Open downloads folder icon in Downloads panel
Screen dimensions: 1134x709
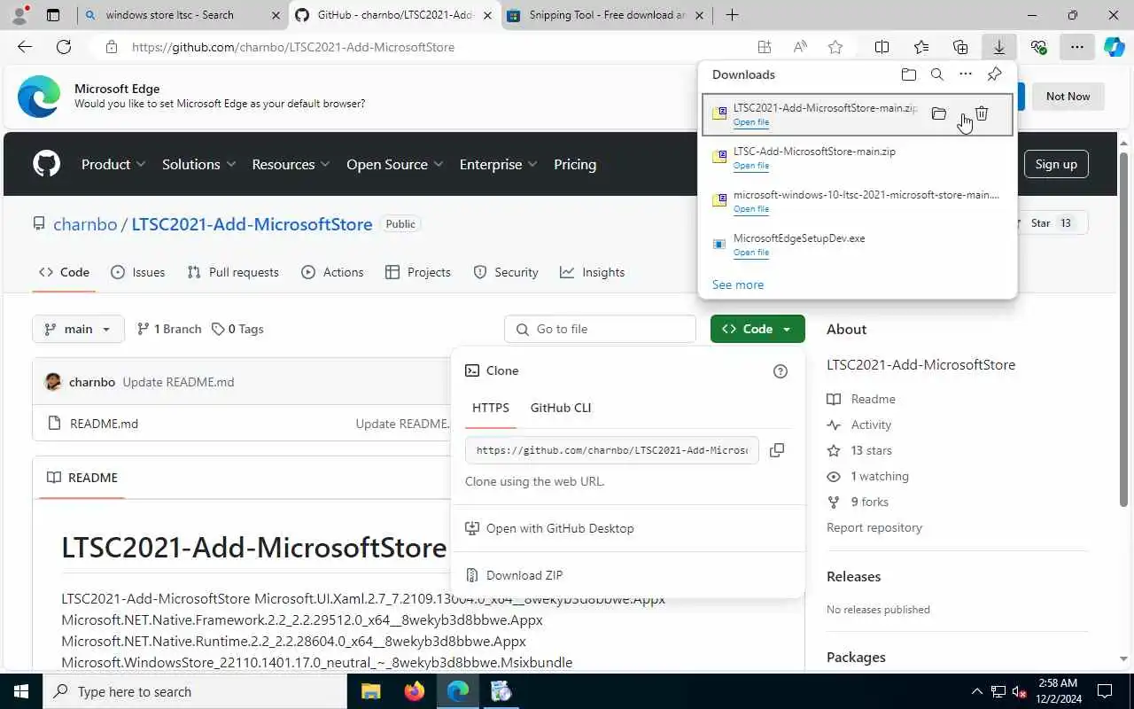908,74
